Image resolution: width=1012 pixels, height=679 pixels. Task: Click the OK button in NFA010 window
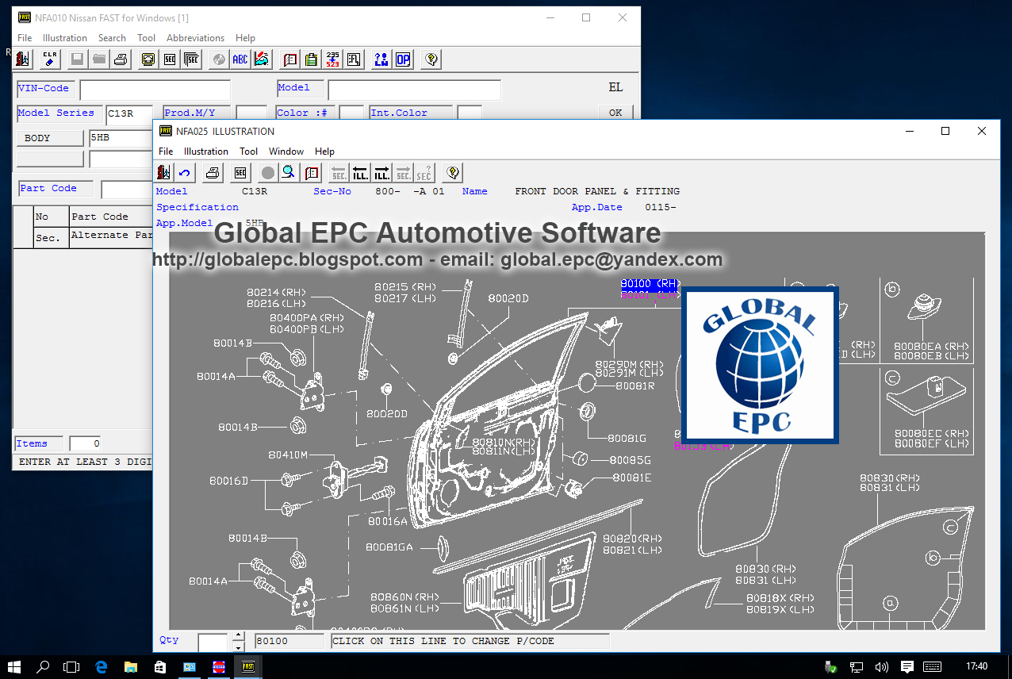coord(615,113)
